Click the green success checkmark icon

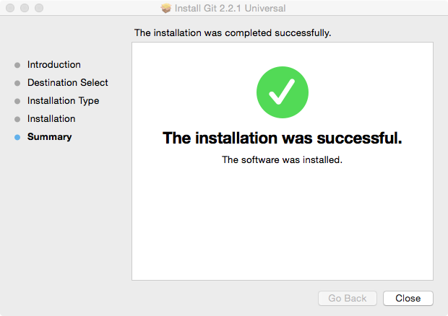pos(283,93)
